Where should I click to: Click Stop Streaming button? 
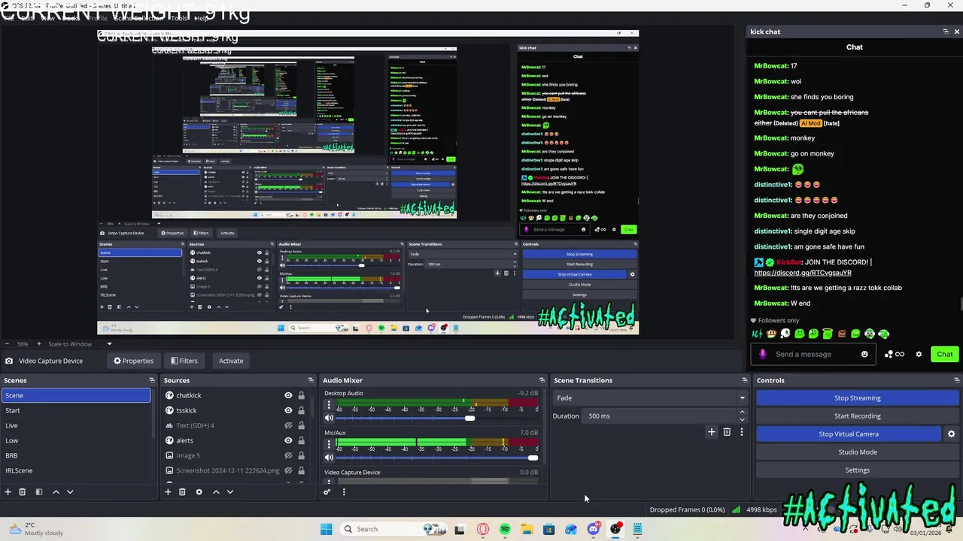point(857,398)
